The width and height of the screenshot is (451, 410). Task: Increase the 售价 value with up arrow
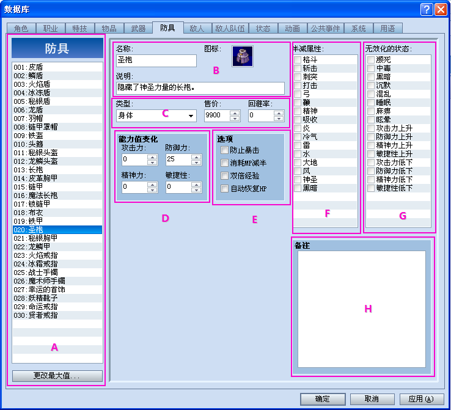tap(235, 112)
